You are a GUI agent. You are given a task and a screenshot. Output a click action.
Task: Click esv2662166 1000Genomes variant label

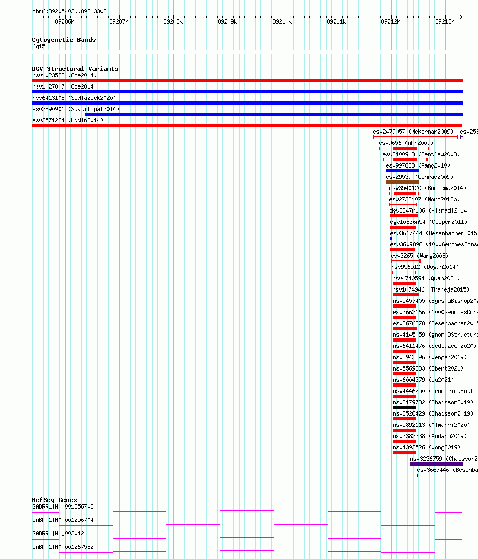435,313
